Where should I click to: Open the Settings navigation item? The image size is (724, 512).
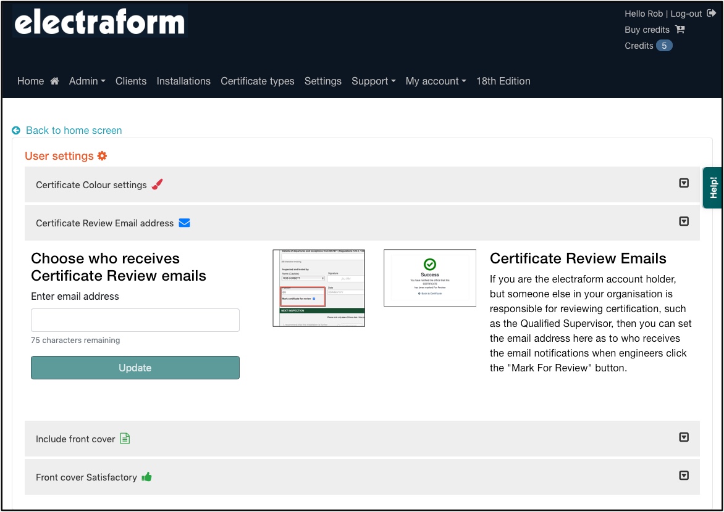tap(322, 81)
